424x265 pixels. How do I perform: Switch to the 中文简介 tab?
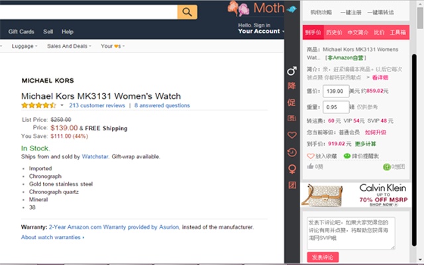tap(358, 32)
